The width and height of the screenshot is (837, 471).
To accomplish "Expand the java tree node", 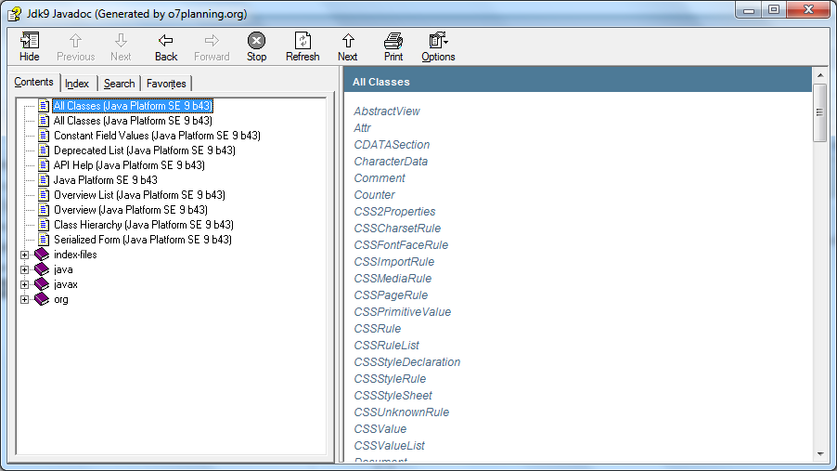I will (x=24, y=270).
